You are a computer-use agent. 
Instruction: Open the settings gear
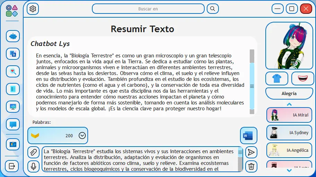coord(33,9)
